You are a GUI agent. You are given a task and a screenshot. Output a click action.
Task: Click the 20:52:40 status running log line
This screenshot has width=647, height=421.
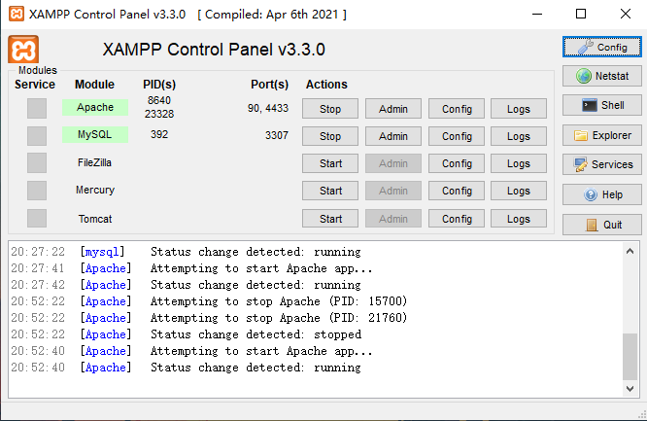[x=186, y=368]
